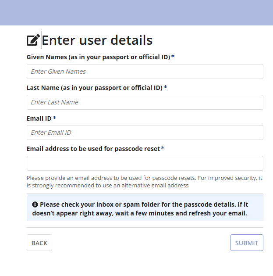
Task: Click the info circle icon in the notice
Action: (35, 205)
